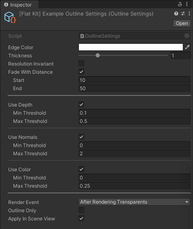Click the Inspector lock icon

(x=180, y=4)
